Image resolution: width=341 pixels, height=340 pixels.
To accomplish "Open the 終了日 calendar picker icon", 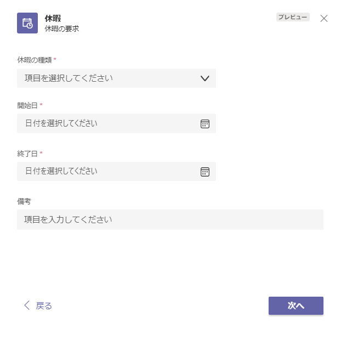I will click(205, 172).
